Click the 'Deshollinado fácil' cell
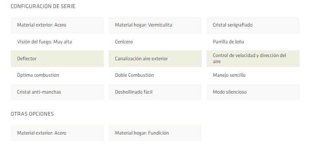 pos(155,92)
